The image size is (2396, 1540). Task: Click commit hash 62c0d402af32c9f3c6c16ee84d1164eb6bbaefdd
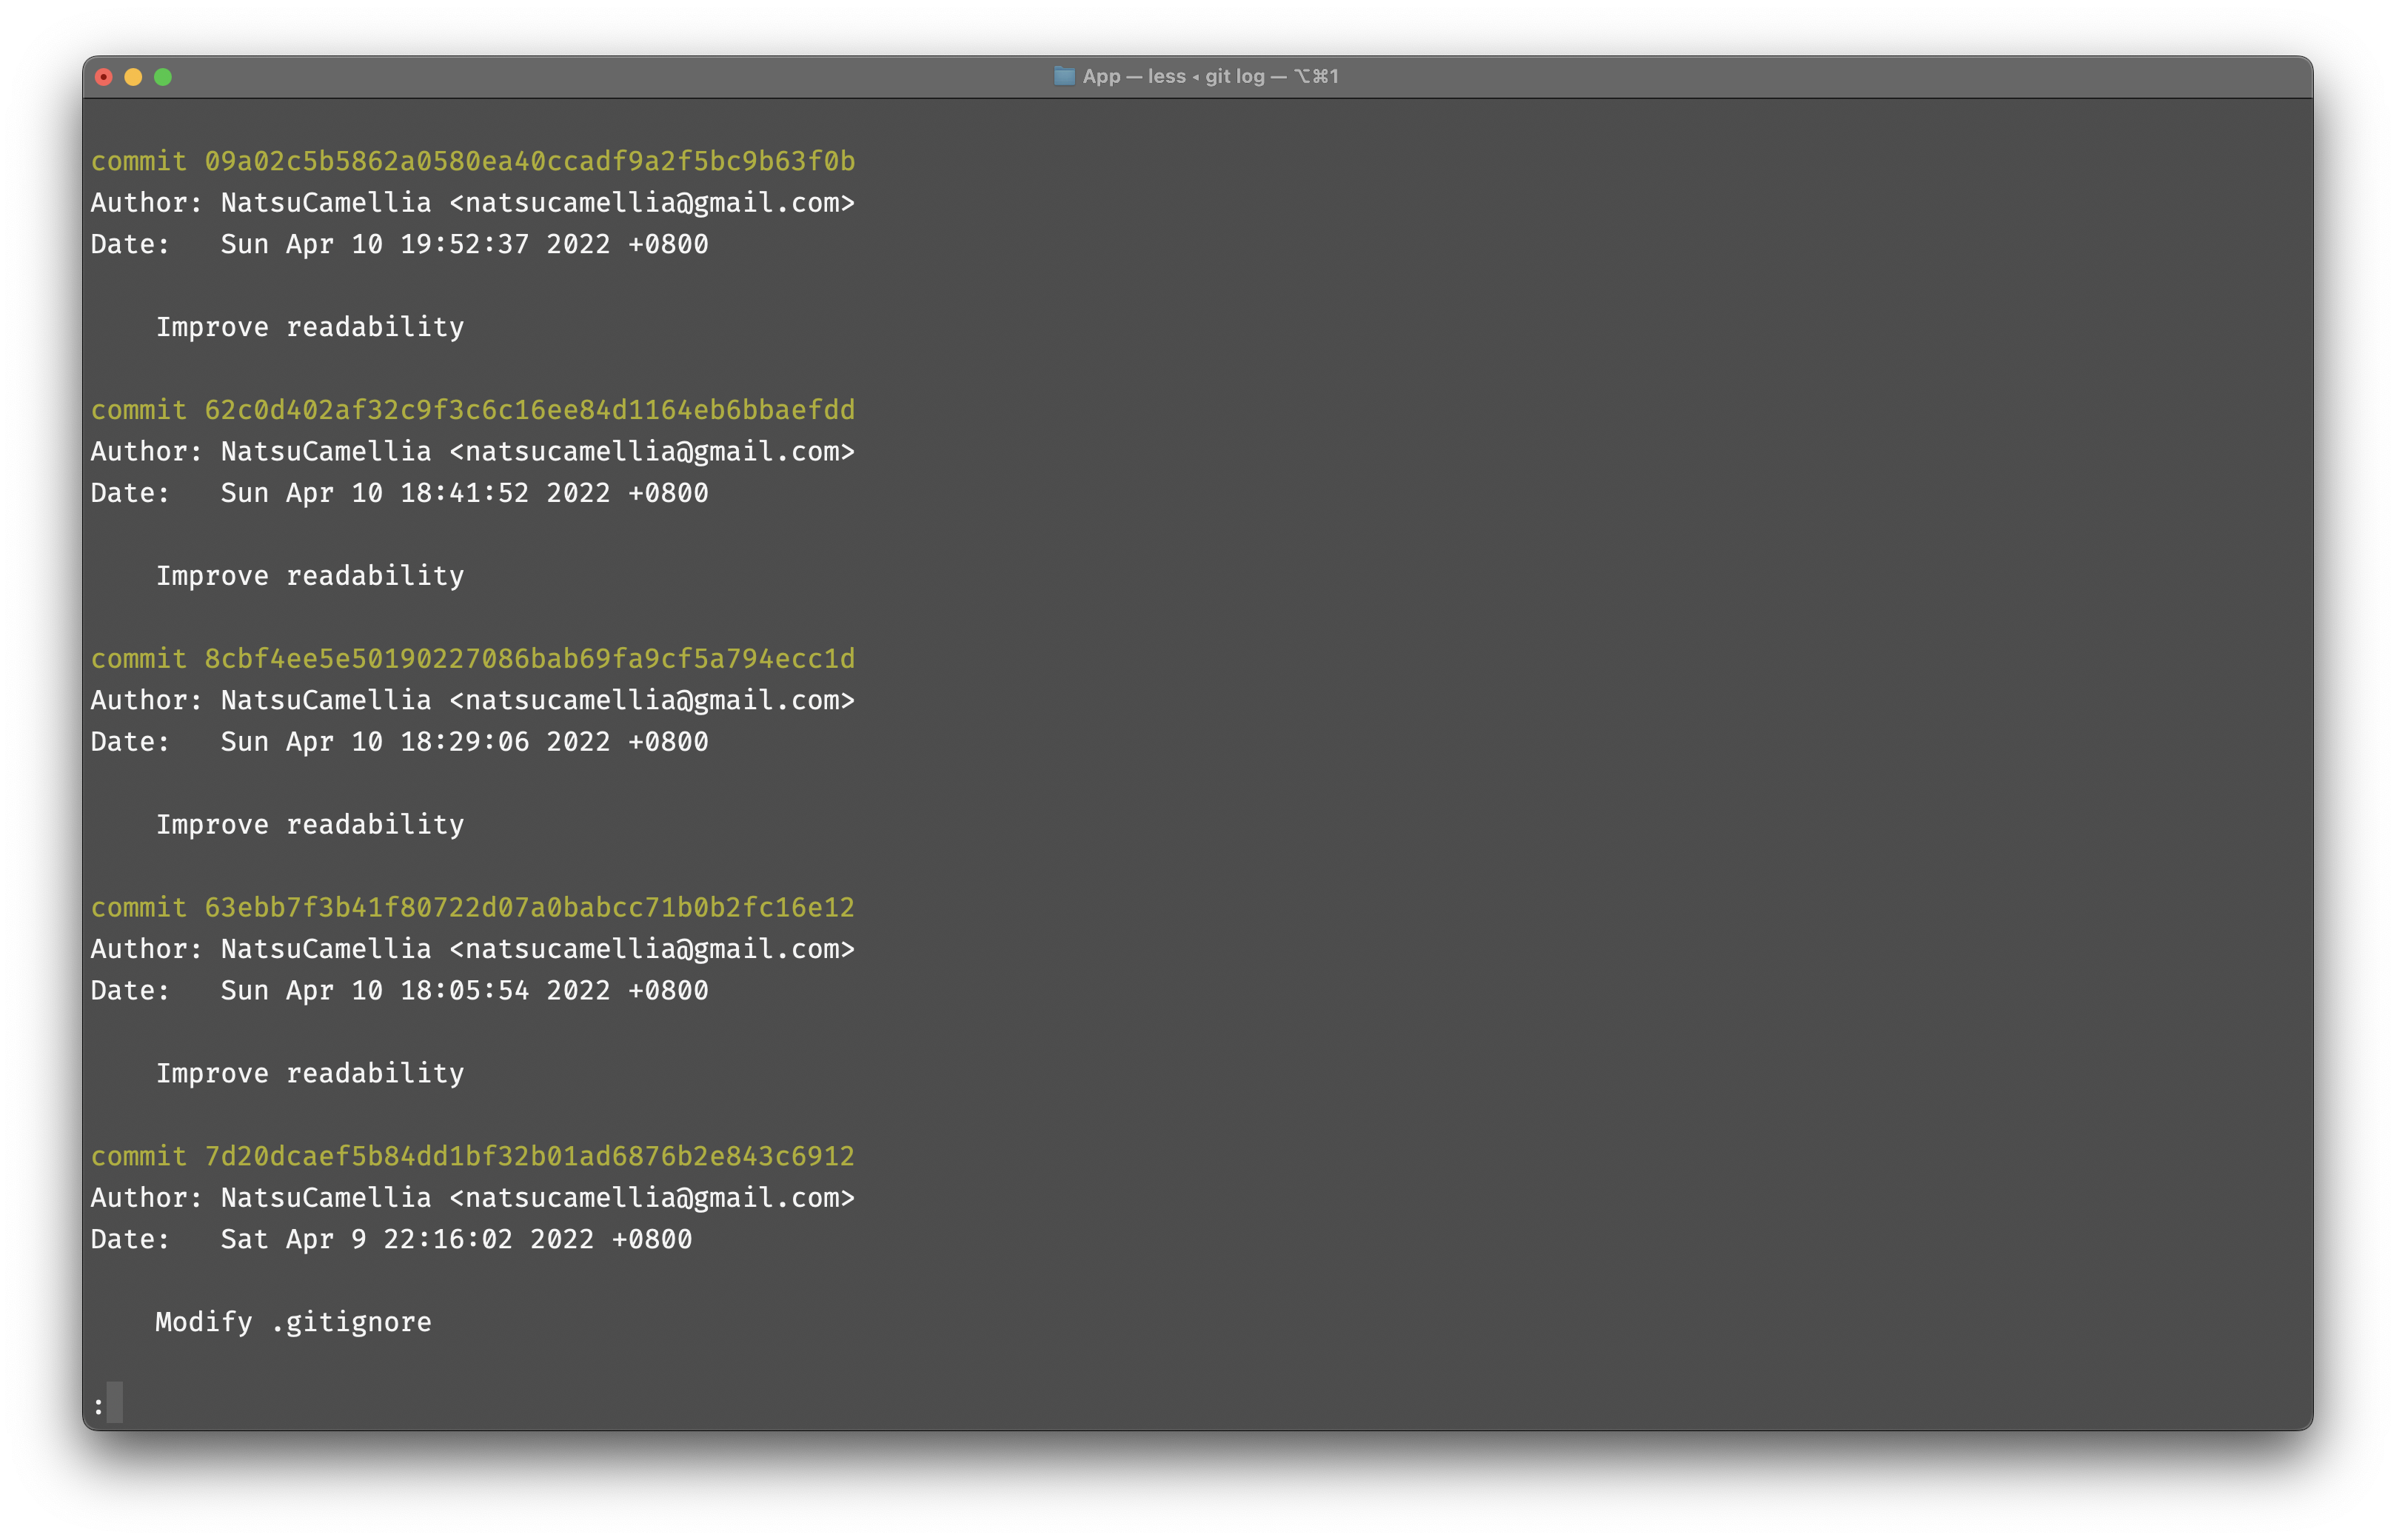point(530,410)
